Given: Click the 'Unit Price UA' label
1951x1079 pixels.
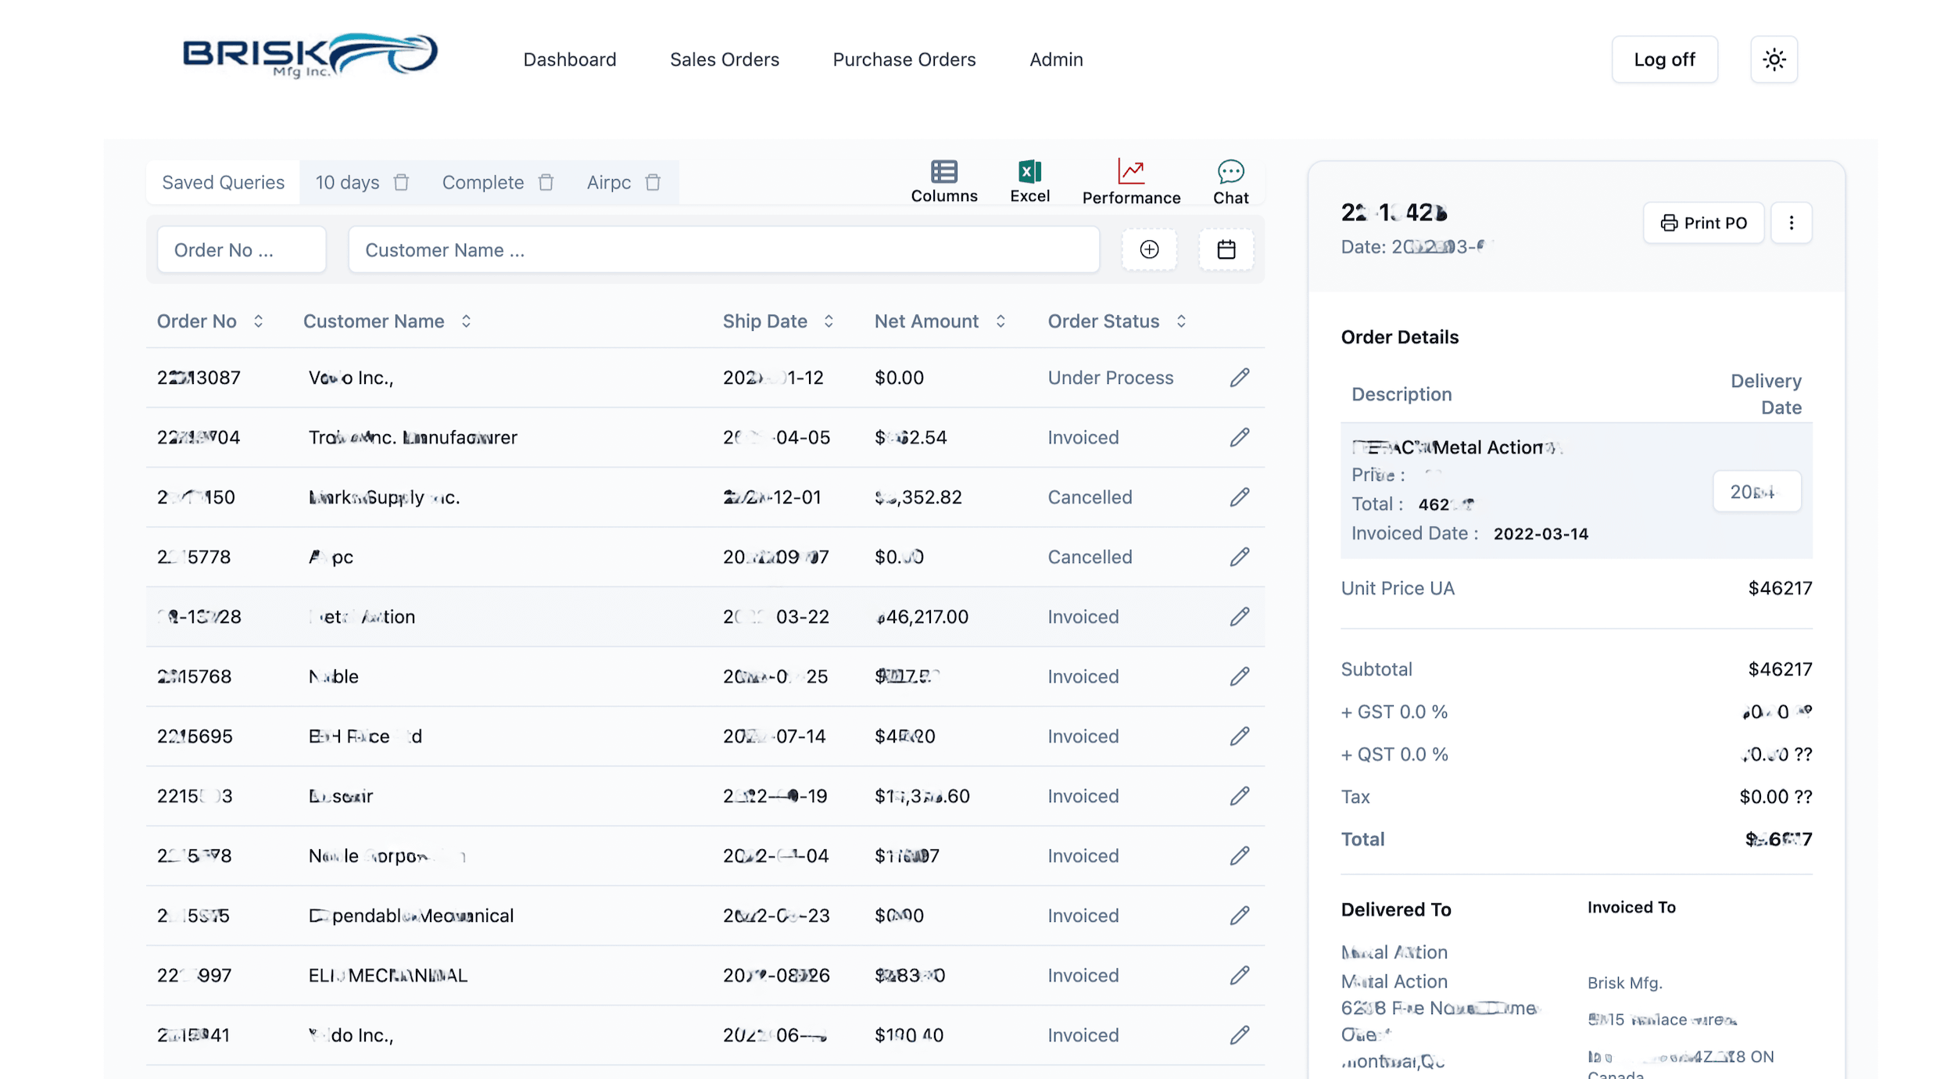Looking at the screenshot, I should (x=1397, y=589).
